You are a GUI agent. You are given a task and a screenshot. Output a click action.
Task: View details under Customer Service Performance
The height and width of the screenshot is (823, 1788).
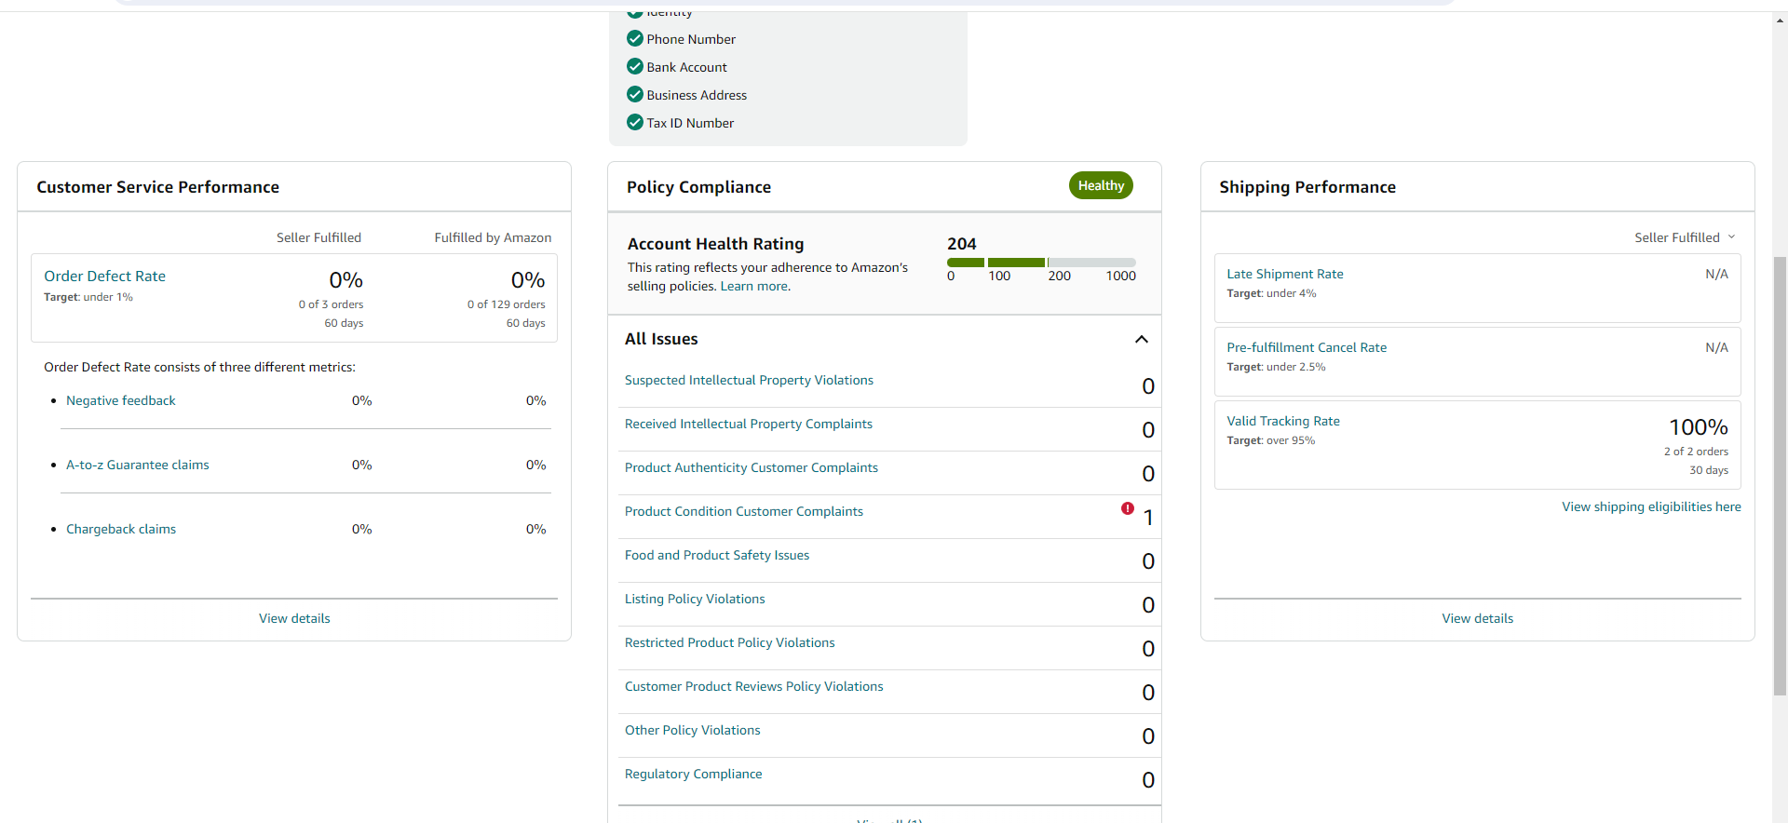pyautogui.click(x=294, y=618)
